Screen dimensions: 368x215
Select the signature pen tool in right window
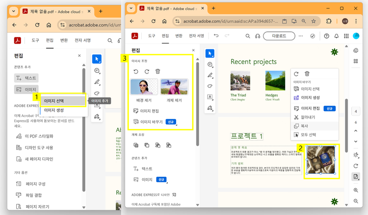[x=210, y=108]
